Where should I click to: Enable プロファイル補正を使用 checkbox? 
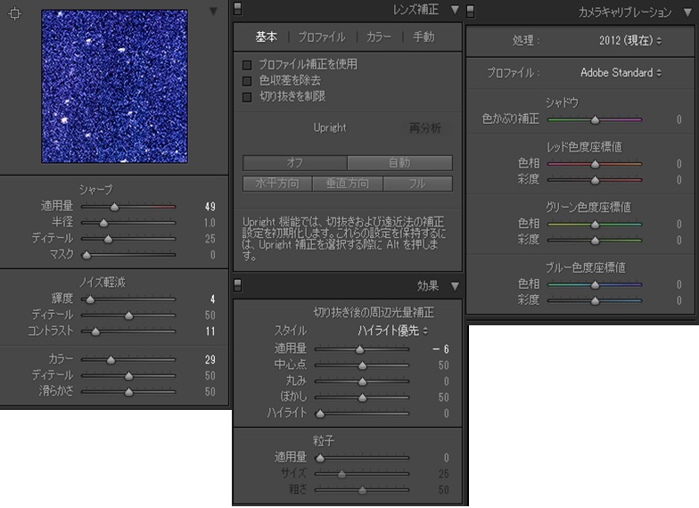pos(247,65)
